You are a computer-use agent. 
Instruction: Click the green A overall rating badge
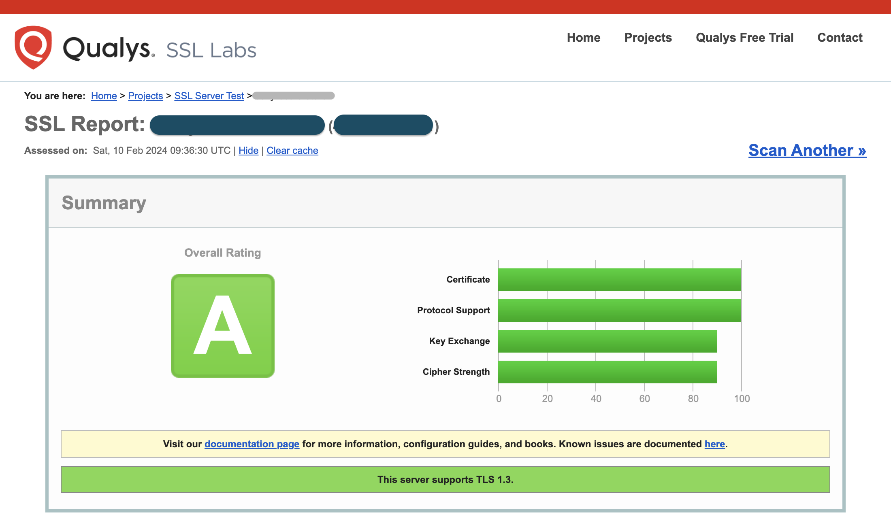223,326
